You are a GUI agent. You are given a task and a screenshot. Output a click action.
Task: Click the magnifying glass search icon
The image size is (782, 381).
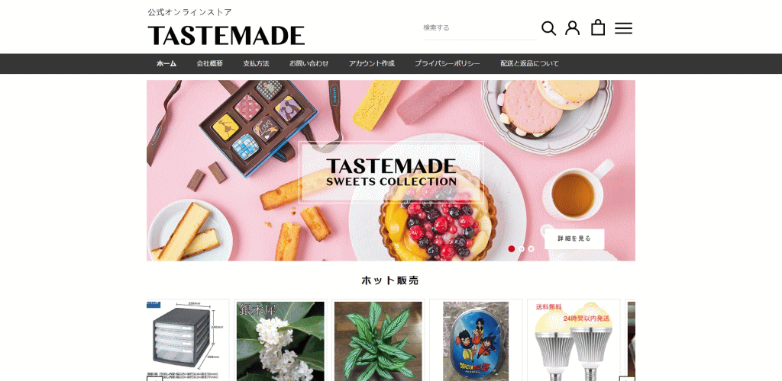coord(548,28)
